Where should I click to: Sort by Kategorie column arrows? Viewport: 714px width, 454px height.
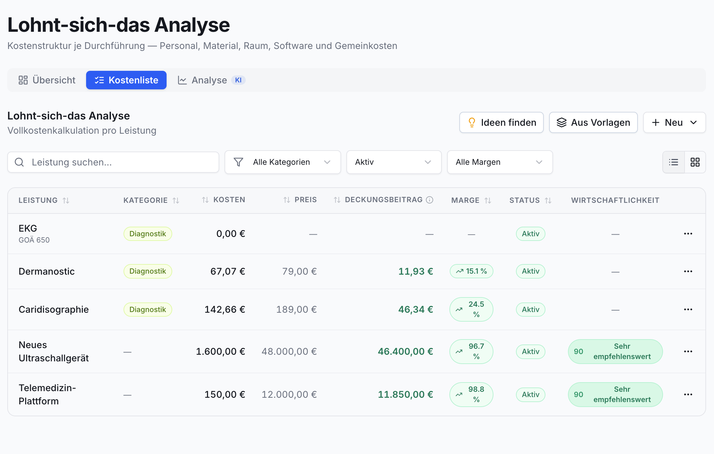pyautogui.click(x=176, y=200)
